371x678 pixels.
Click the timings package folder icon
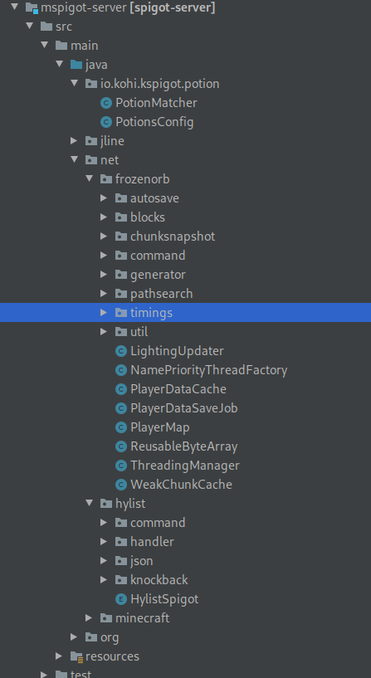tap(121, 313)
